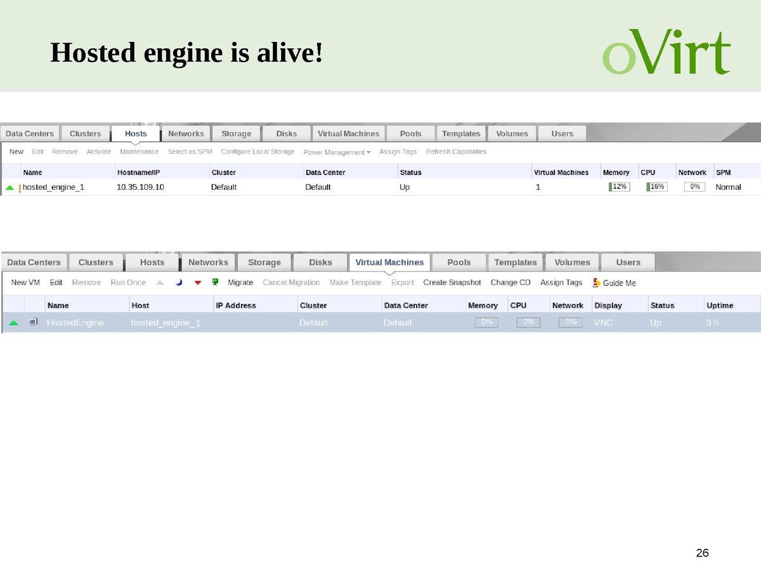The image size is (761, 571).
Task: Click the host Memory 12% usage bar
Action: (x=619, y=187)
